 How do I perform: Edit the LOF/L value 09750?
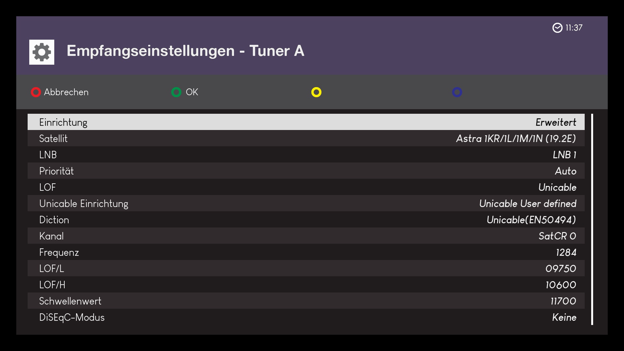(561, 269)
